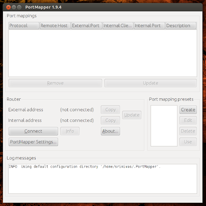This screenshot has height=206, width=206.
Task: Click the External address label
Action: tap(26, 110)
